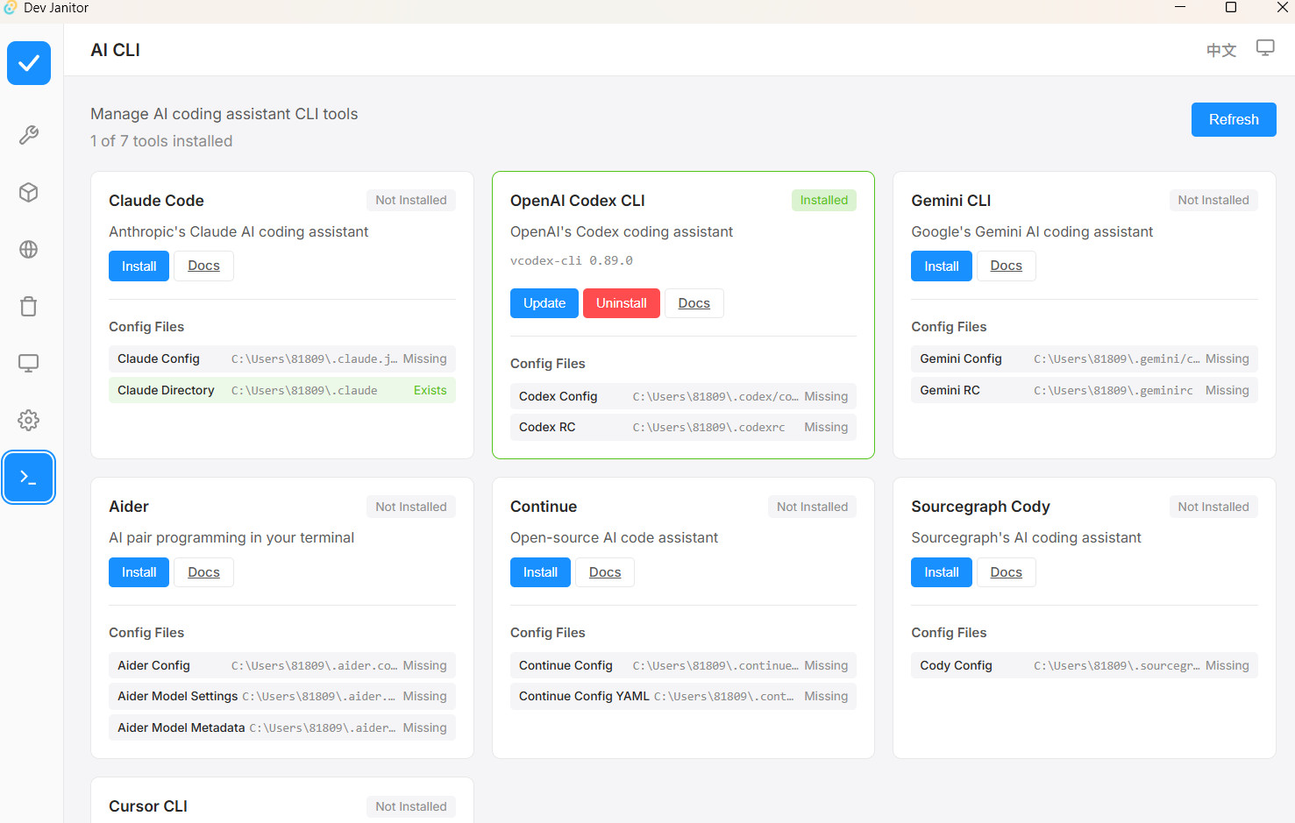Open the gear settings sidebar icon
This screenshot has height=823, width=1295.
(x=29, y=420)
